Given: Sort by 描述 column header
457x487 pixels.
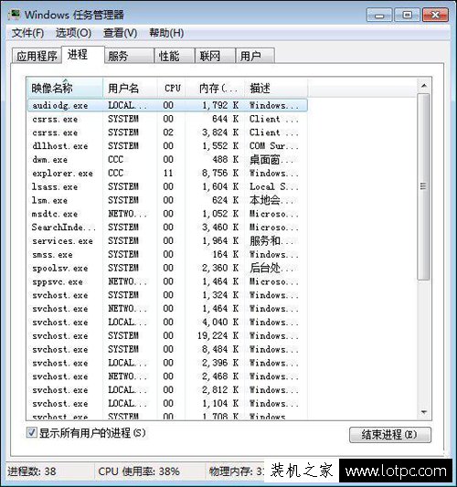Looking at the screenshot, I should [276, 89].
